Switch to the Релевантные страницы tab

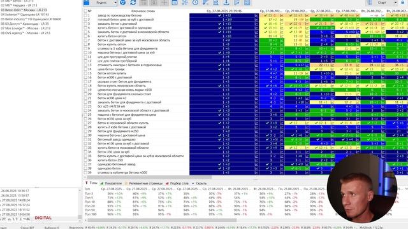coord(143,183)
